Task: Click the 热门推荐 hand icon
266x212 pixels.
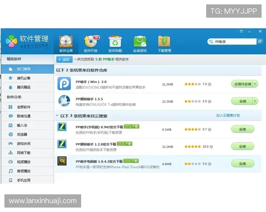Action: [x=11, y=69]
